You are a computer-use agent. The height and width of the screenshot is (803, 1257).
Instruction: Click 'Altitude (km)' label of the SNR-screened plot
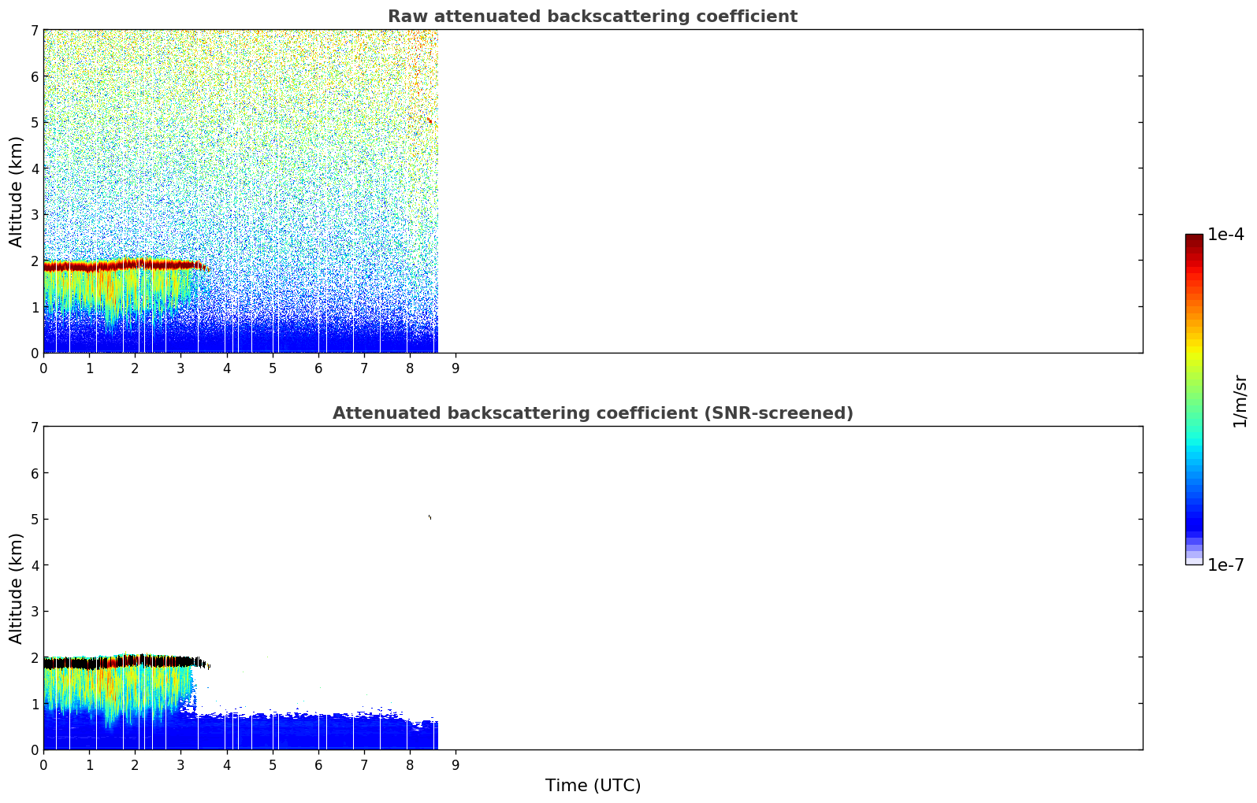[17, 588]
